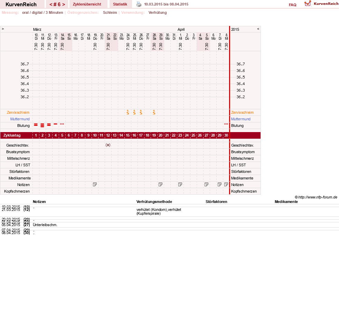Click spotting dots on cycle day 5

point(62,124)
